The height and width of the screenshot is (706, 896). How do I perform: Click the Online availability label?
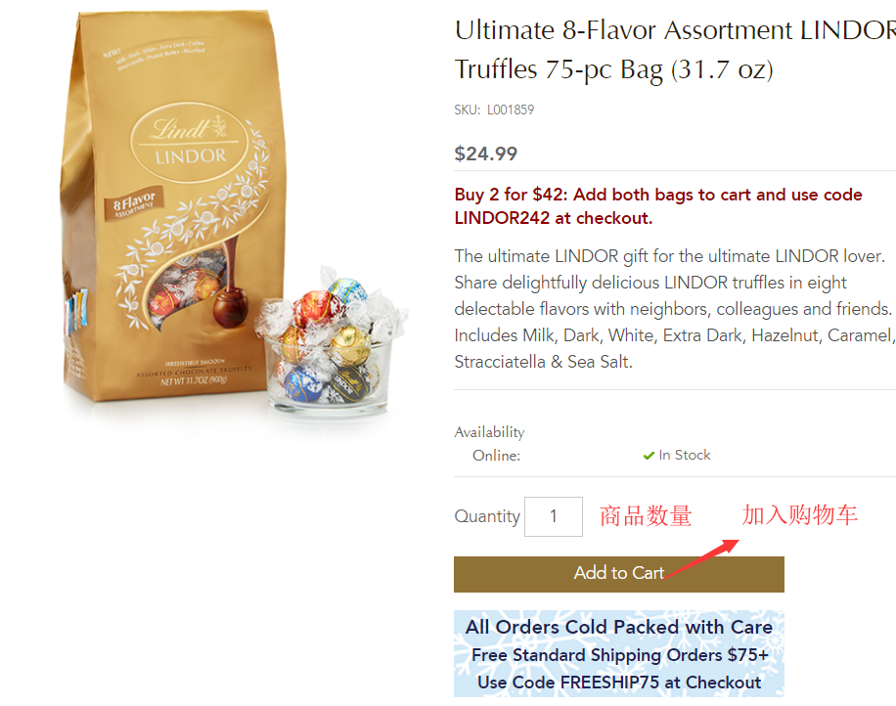pos(496,456)
